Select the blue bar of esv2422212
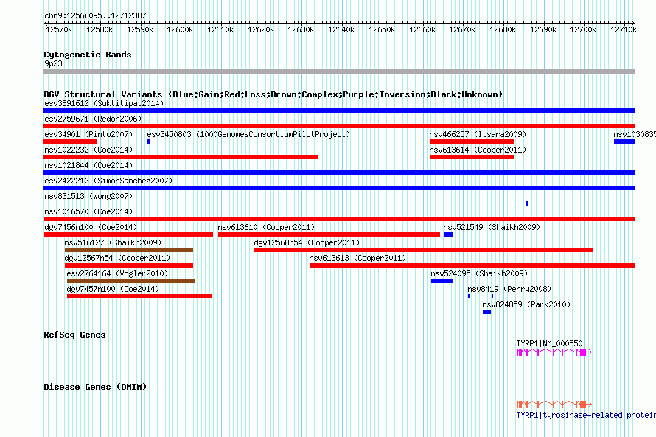The image size is (656, 437). (339, 188)
